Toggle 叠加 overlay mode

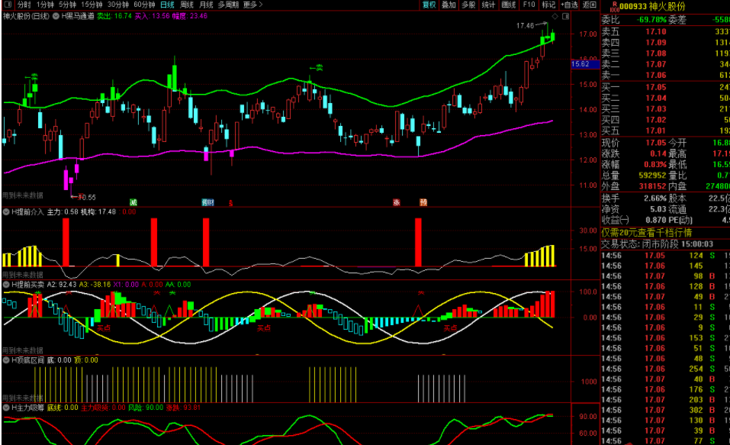pos(449,5)
